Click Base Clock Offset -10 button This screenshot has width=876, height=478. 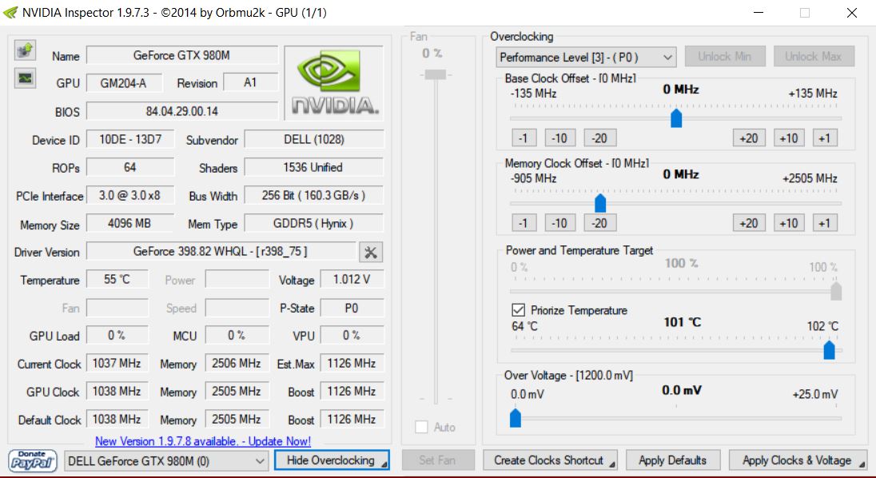pos(559,138)
